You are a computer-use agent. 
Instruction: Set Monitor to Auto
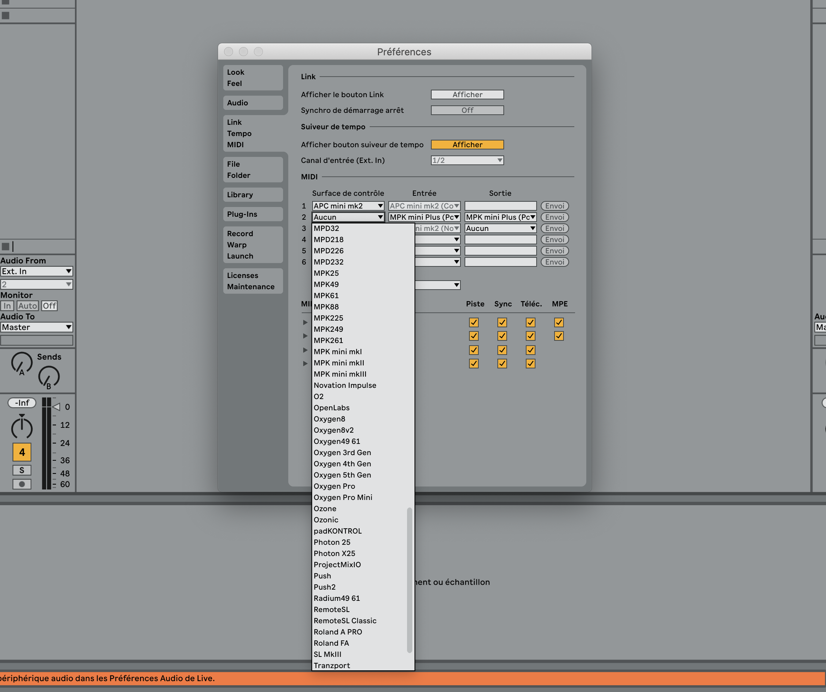(28, 306)
